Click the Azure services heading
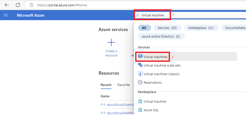 click(113, 30)
